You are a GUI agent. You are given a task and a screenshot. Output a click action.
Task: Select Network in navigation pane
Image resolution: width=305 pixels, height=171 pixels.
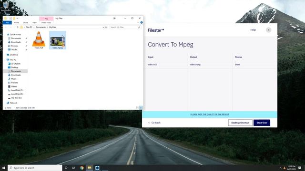click(x=13, y=103)
